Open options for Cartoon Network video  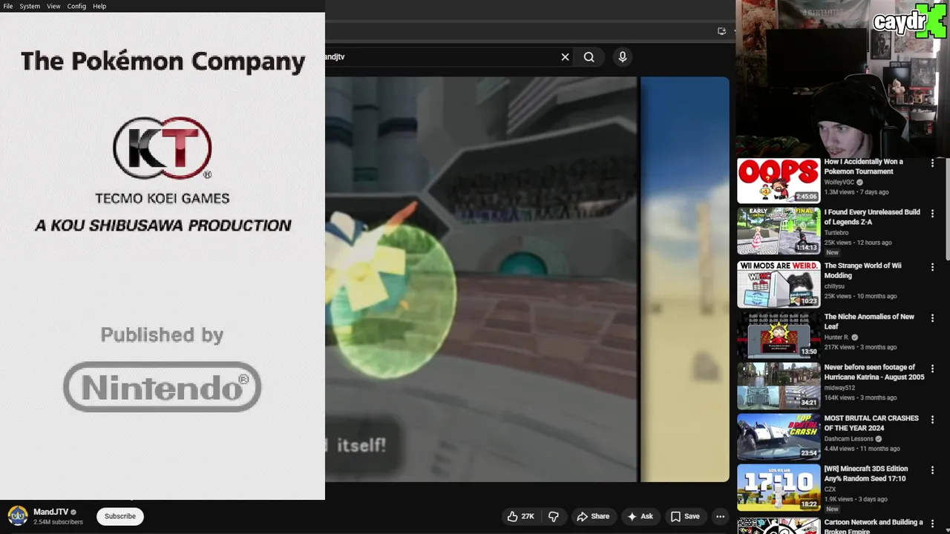tap(932, 524)
